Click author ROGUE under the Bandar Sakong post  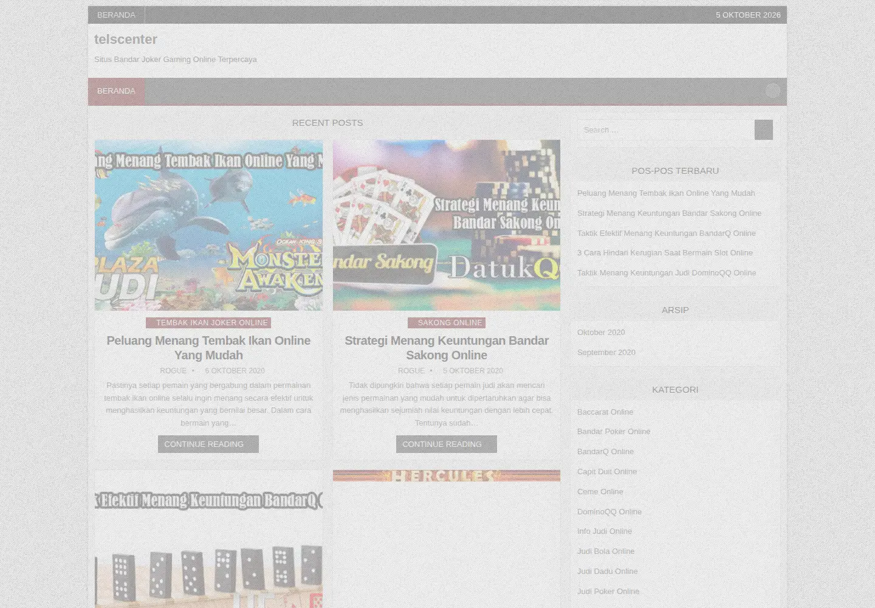[411, 370]
